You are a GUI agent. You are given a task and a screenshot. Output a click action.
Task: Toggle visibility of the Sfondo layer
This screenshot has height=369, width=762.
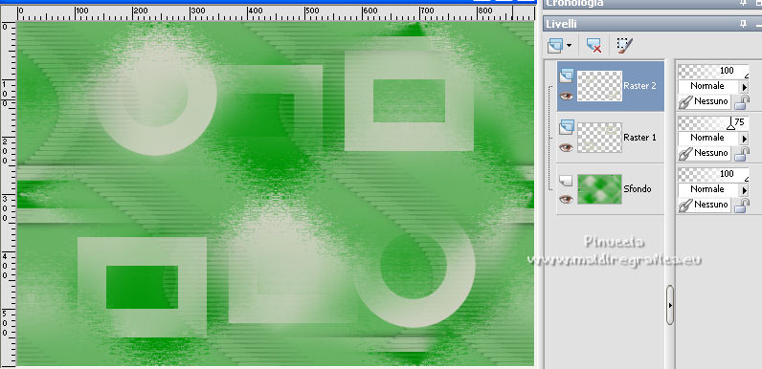[x=566, y=199]
